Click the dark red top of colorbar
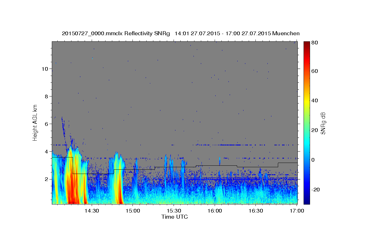The height and width of the screenshot is (245, 368). click(306, 44)
